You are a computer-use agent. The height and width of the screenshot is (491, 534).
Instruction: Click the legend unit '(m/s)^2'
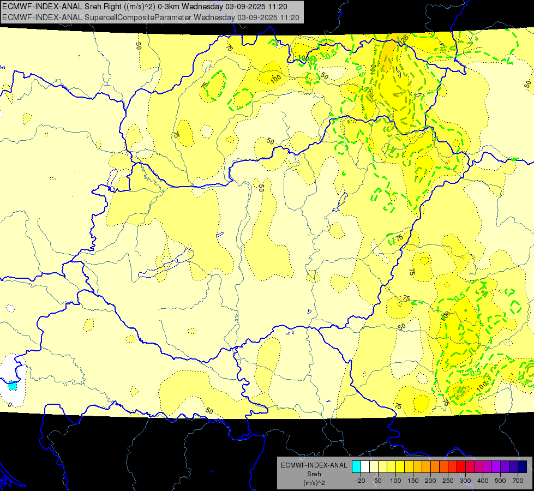[314, 483]
